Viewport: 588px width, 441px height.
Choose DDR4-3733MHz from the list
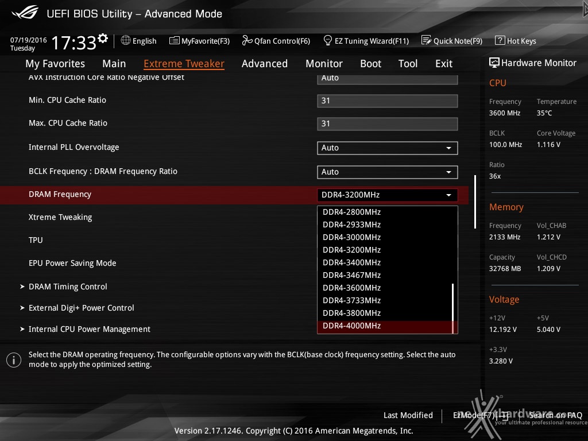click(385, 300)
